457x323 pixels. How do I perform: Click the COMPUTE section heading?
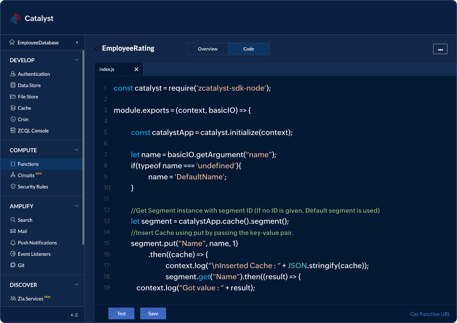pos(23,150)
